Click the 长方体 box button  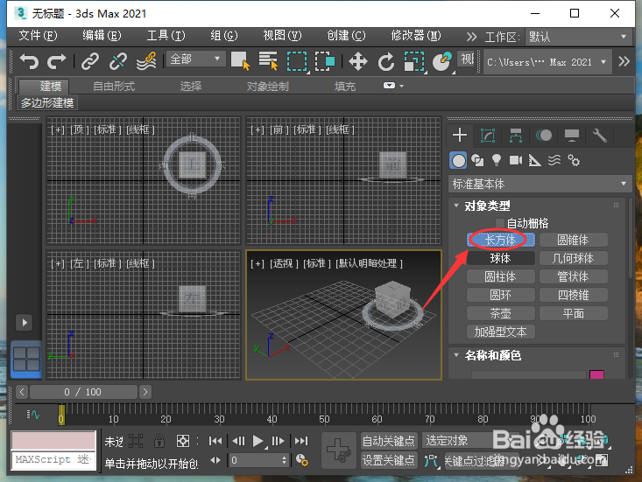pos(500,240)
